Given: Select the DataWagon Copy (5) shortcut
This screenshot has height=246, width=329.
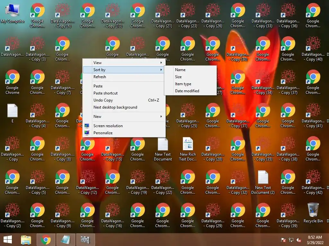Looking at the screenshot, I should click(x=38, y=182).
